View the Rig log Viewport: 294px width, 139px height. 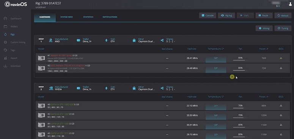click(x=226, y=16)
